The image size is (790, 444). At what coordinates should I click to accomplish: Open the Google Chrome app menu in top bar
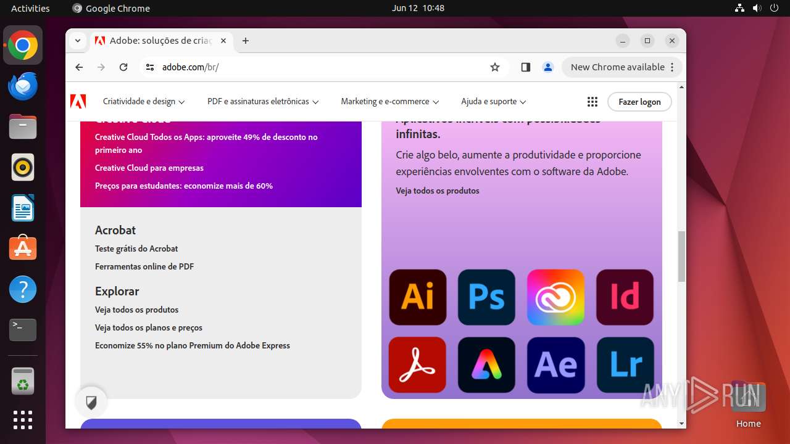coord(111,8)
